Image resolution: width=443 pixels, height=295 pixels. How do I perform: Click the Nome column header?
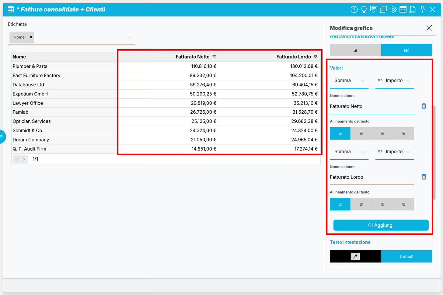[x=65, y=57]
